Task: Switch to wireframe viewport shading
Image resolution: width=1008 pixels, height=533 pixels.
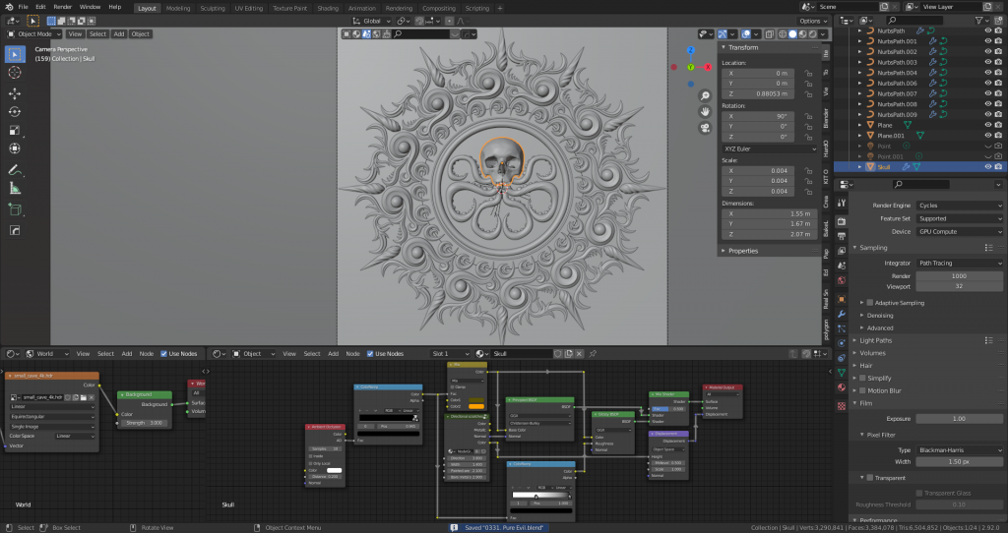Action: (x=783, y=34)
